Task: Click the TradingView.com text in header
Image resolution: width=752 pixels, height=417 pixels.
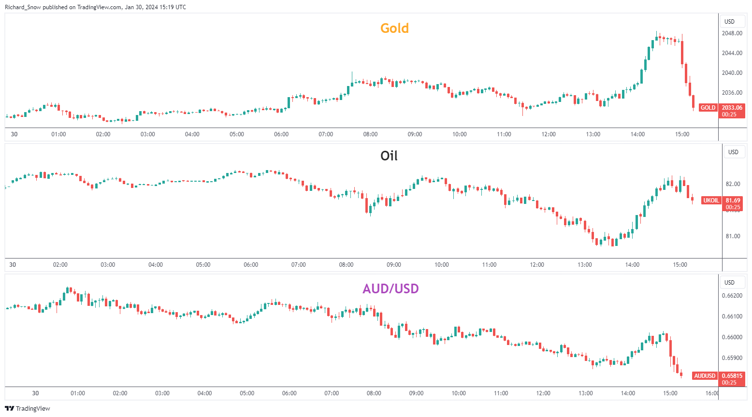Action: pos(99,7)
